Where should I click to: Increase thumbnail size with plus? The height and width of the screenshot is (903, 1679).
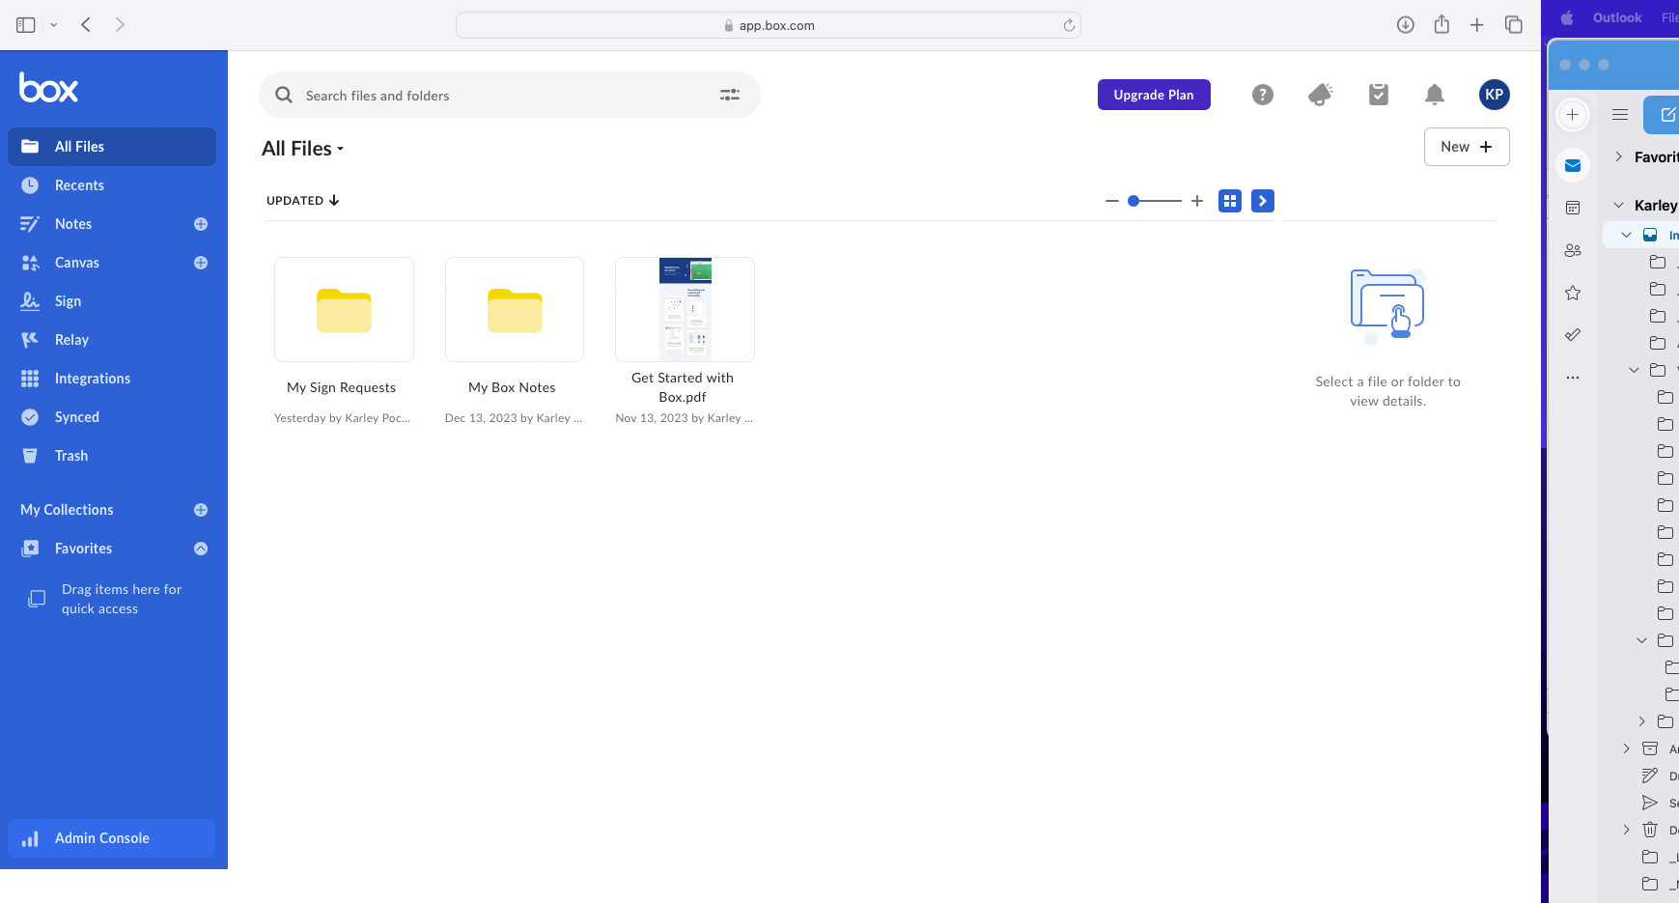[1197, 201]
